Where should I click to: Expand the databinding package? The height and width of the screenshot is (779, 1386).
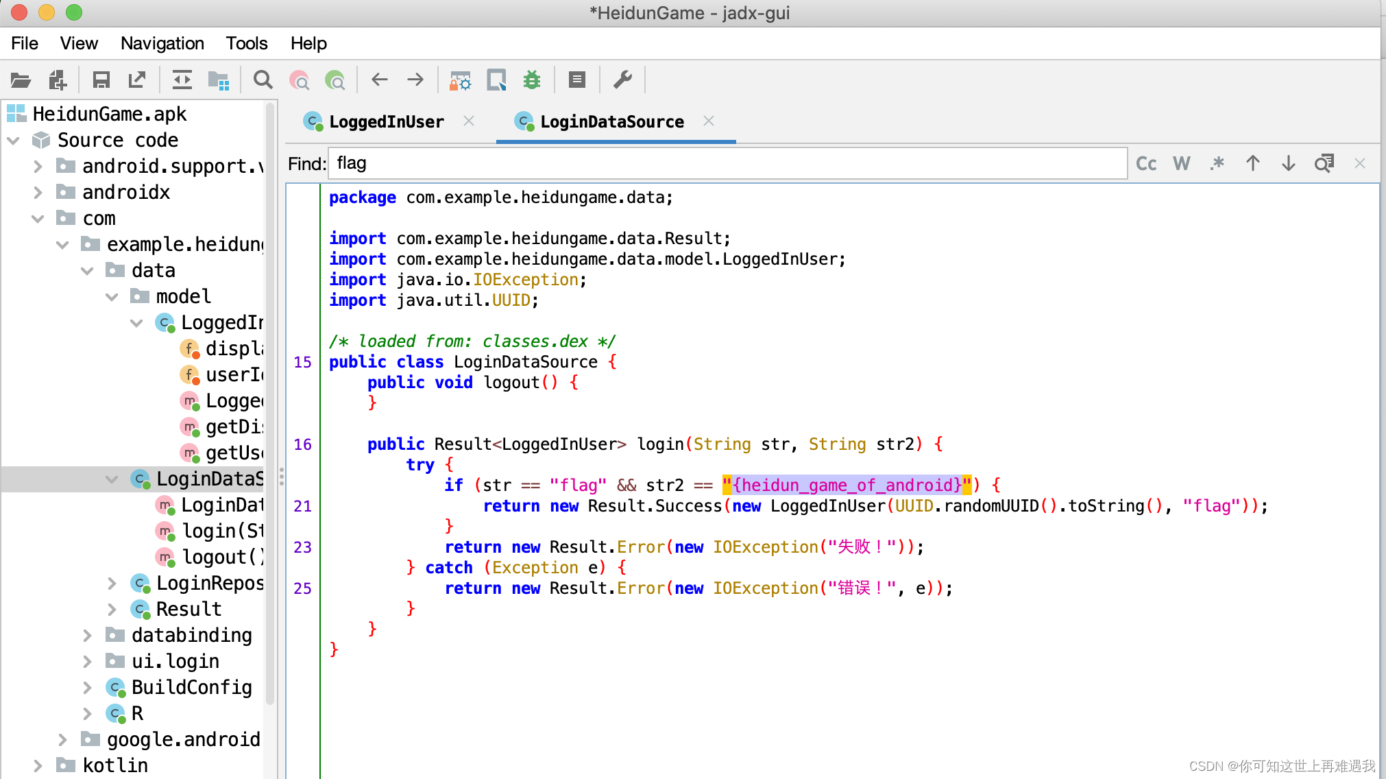coord(88,636)
